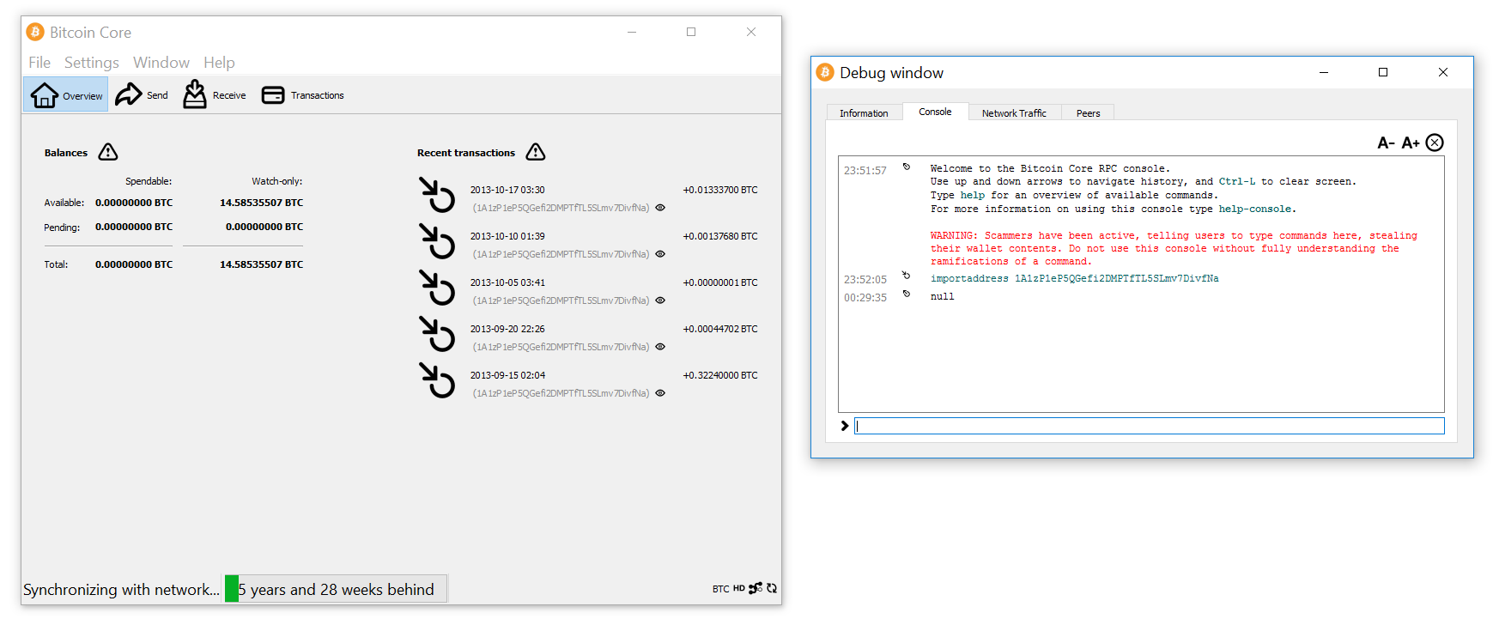Click watch-only eye icon on 2013-10-05 transaction
Screen dimensions: 1493x619
(660, 300)
